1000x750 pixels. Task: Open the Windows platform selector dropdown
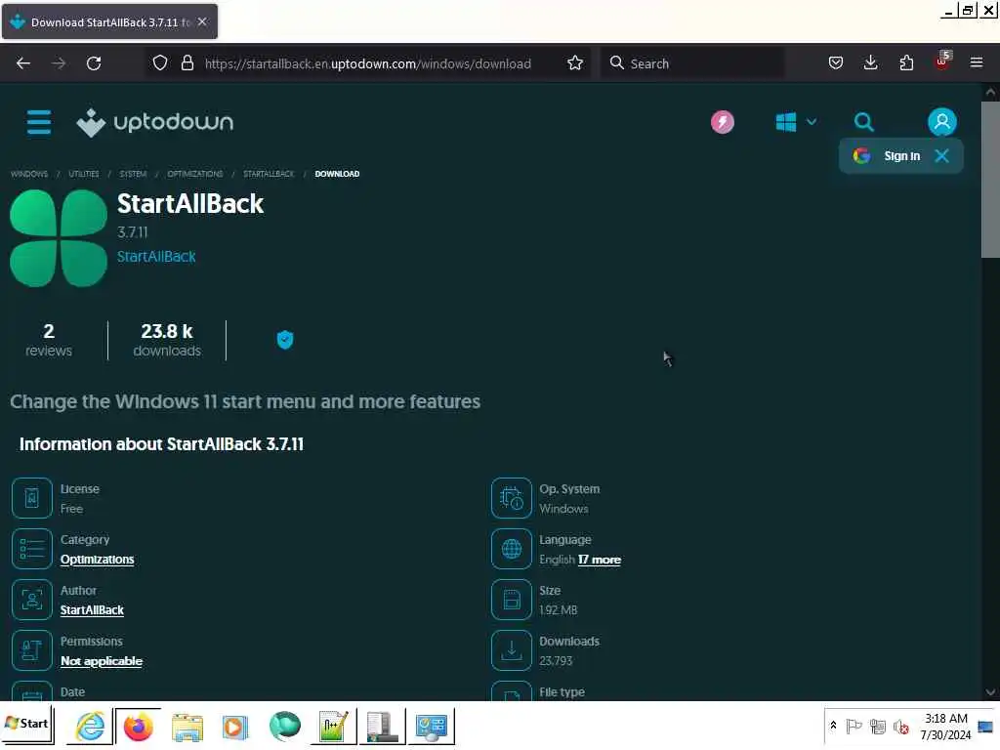(x=796, y=122)
